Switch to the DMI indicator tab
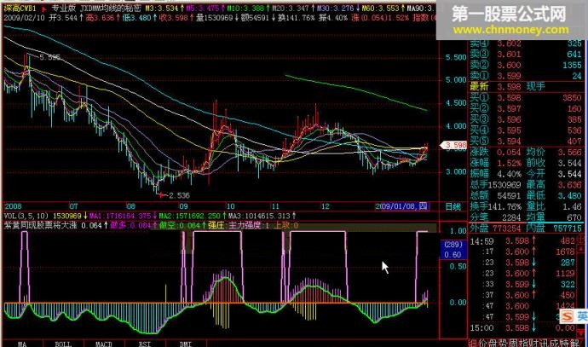Image resolution: width=588 pixels, height=347 pixels. click(x=186, y=344)
